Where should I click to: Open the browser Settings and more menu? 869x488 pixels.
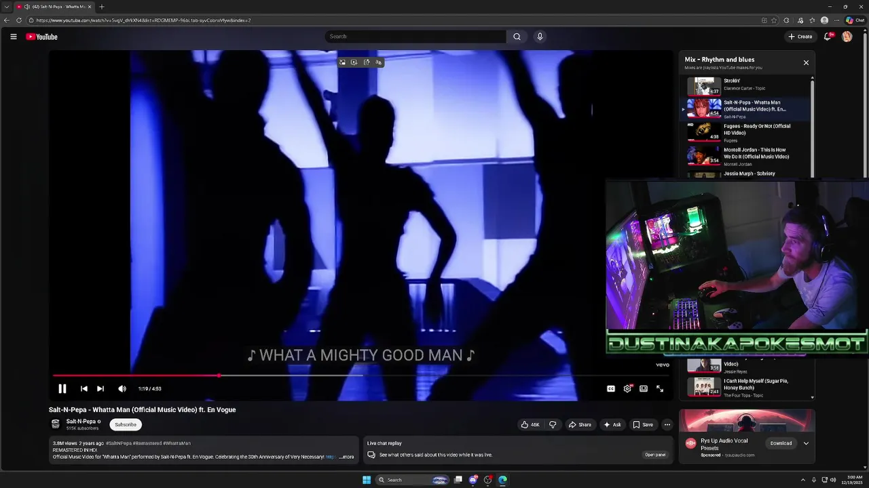click(836, 20)
